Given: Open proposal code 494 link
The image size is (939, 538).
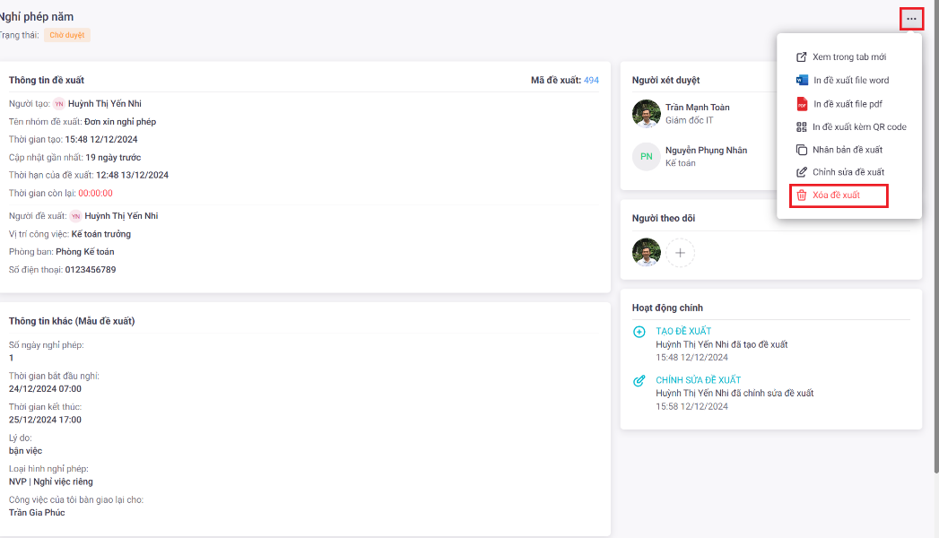Looking at the screenshot, I should 591,81.
